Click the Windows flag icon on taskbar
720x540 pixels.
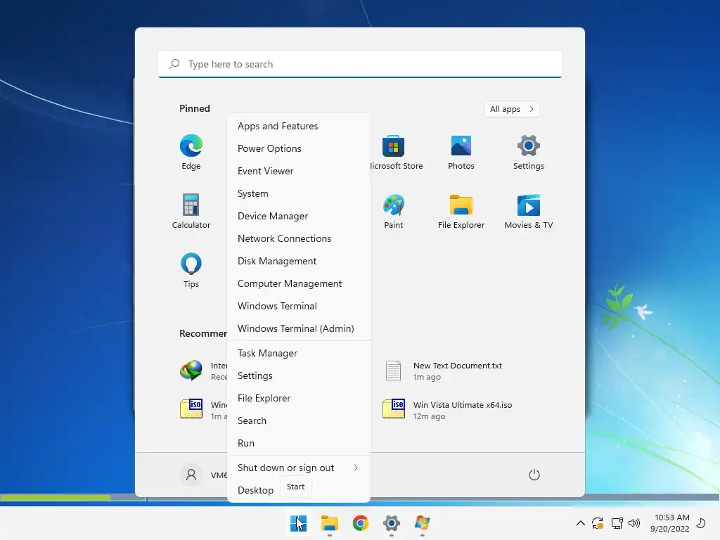[422, 523]
